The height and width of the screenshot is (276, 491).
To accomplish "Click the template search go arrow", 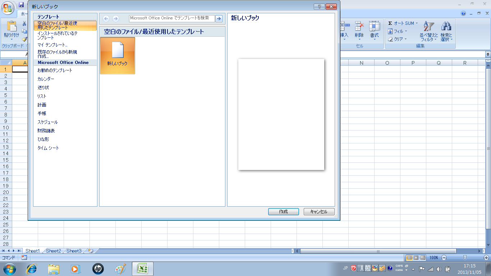I will click(219, 18).
